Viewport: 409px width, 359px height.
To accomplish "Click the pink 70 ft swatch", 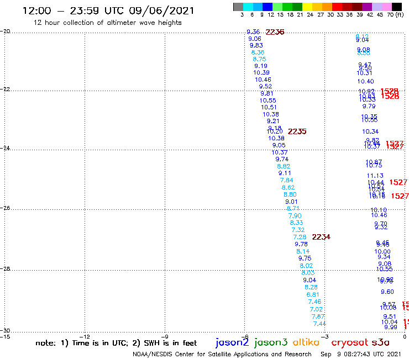I will coord(386,7).
